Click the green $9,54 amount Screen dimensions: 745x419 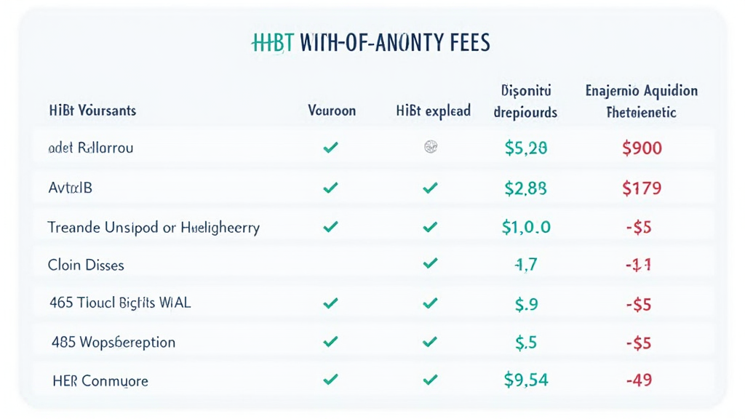[525, 379]
